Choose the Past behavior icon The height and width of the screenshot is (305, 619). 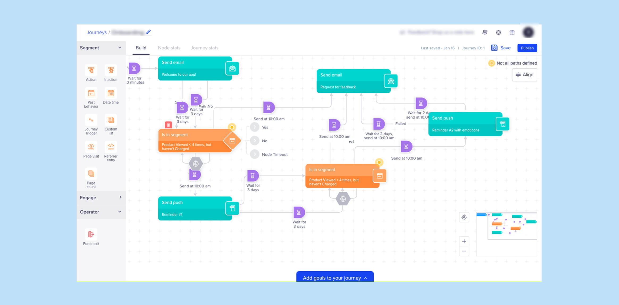coord(91,93)
